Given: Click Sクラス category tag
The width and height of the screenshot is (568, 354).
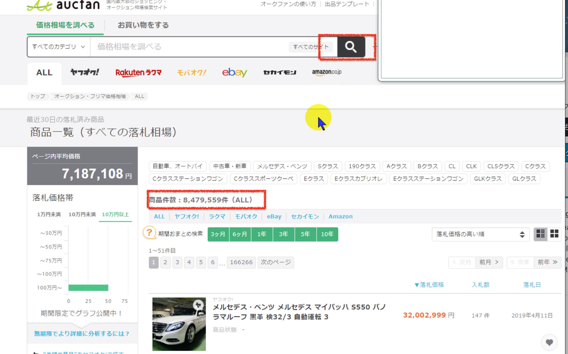Looking at the screenshot, I should [328, 166].
